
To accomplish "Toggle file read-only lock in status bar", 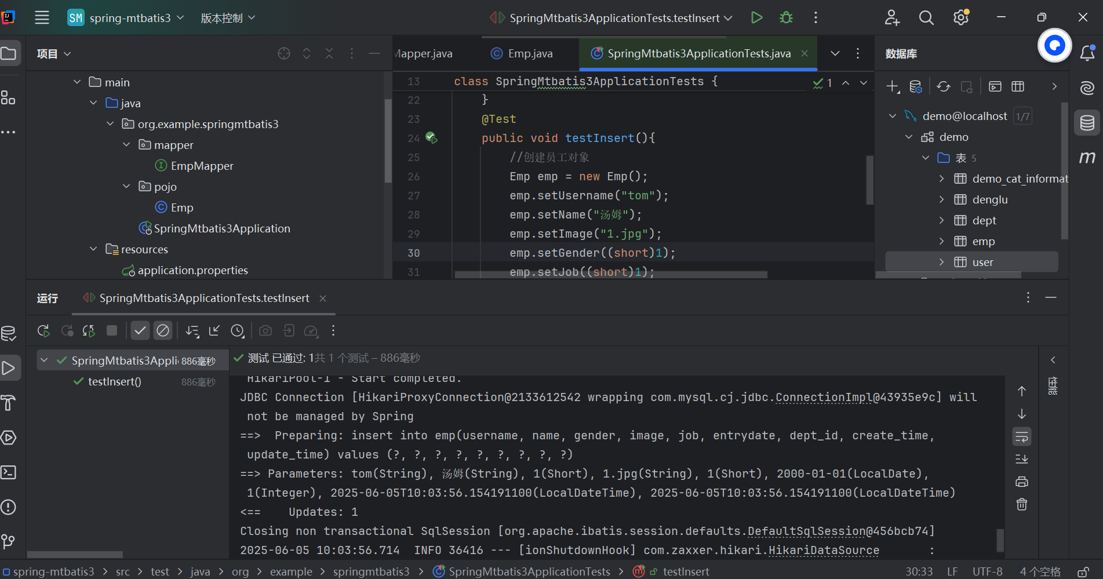I will click(x=1082, y=572).
